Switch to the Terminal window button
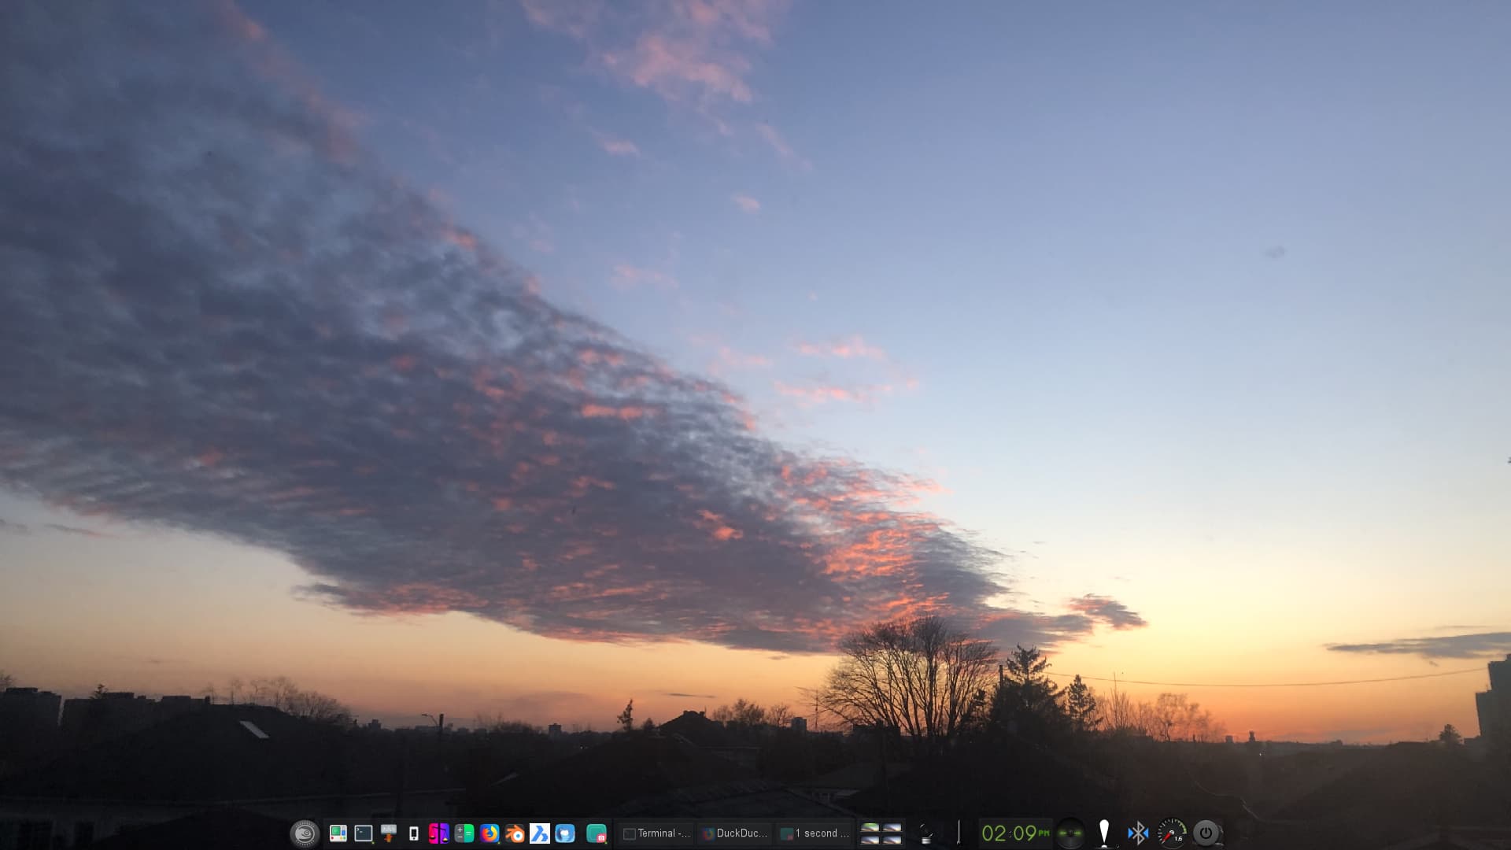The height and width of the screenshot is (850, 1511). (656, 833)
